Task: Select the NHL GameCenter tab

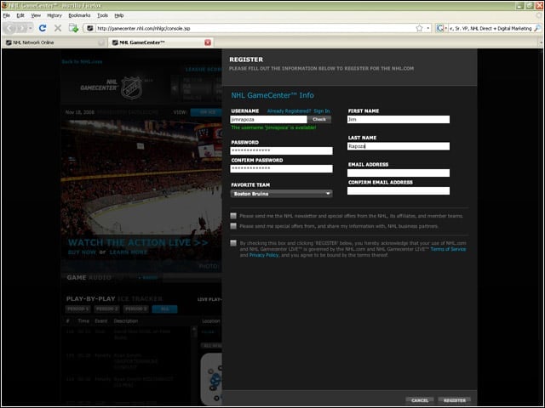Action: tap(161, 42)
